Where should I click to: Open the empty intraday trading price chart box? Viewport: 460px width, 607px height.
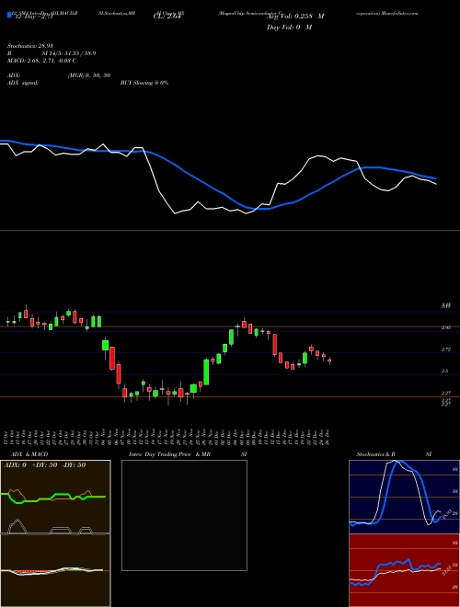tap(184, 515)
